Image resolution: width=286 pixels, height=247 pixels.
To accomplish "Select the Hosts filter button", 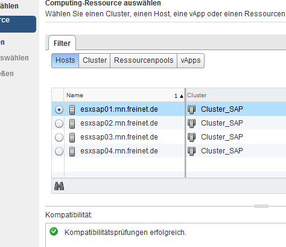I will coord(65,60).
